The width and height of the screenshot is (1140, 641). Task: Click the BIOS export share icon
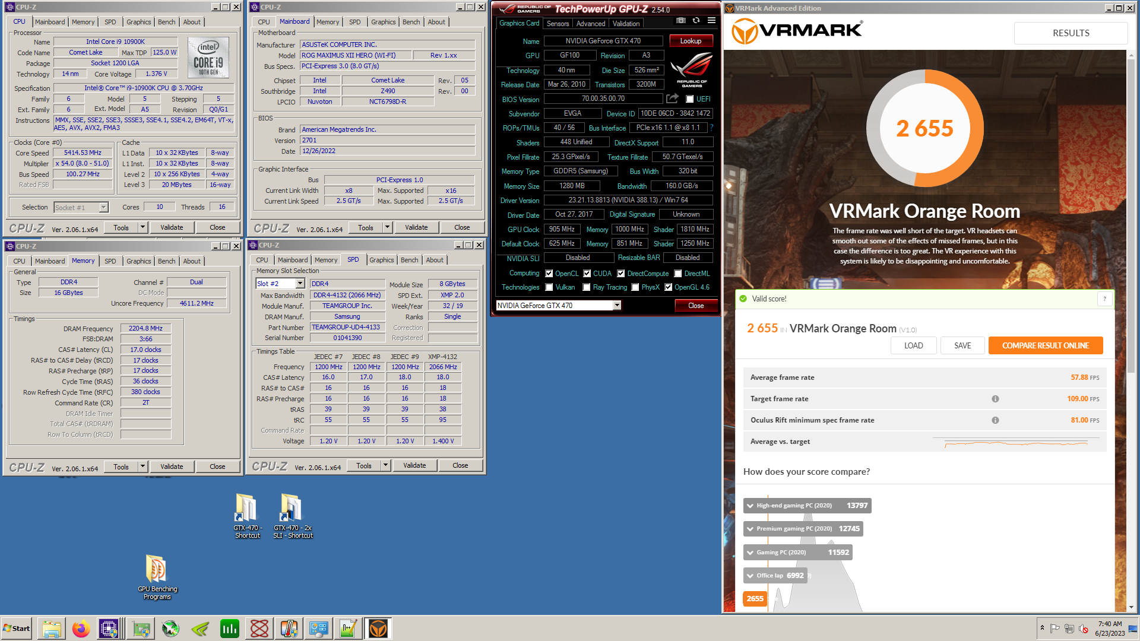(x=672, y=99)
